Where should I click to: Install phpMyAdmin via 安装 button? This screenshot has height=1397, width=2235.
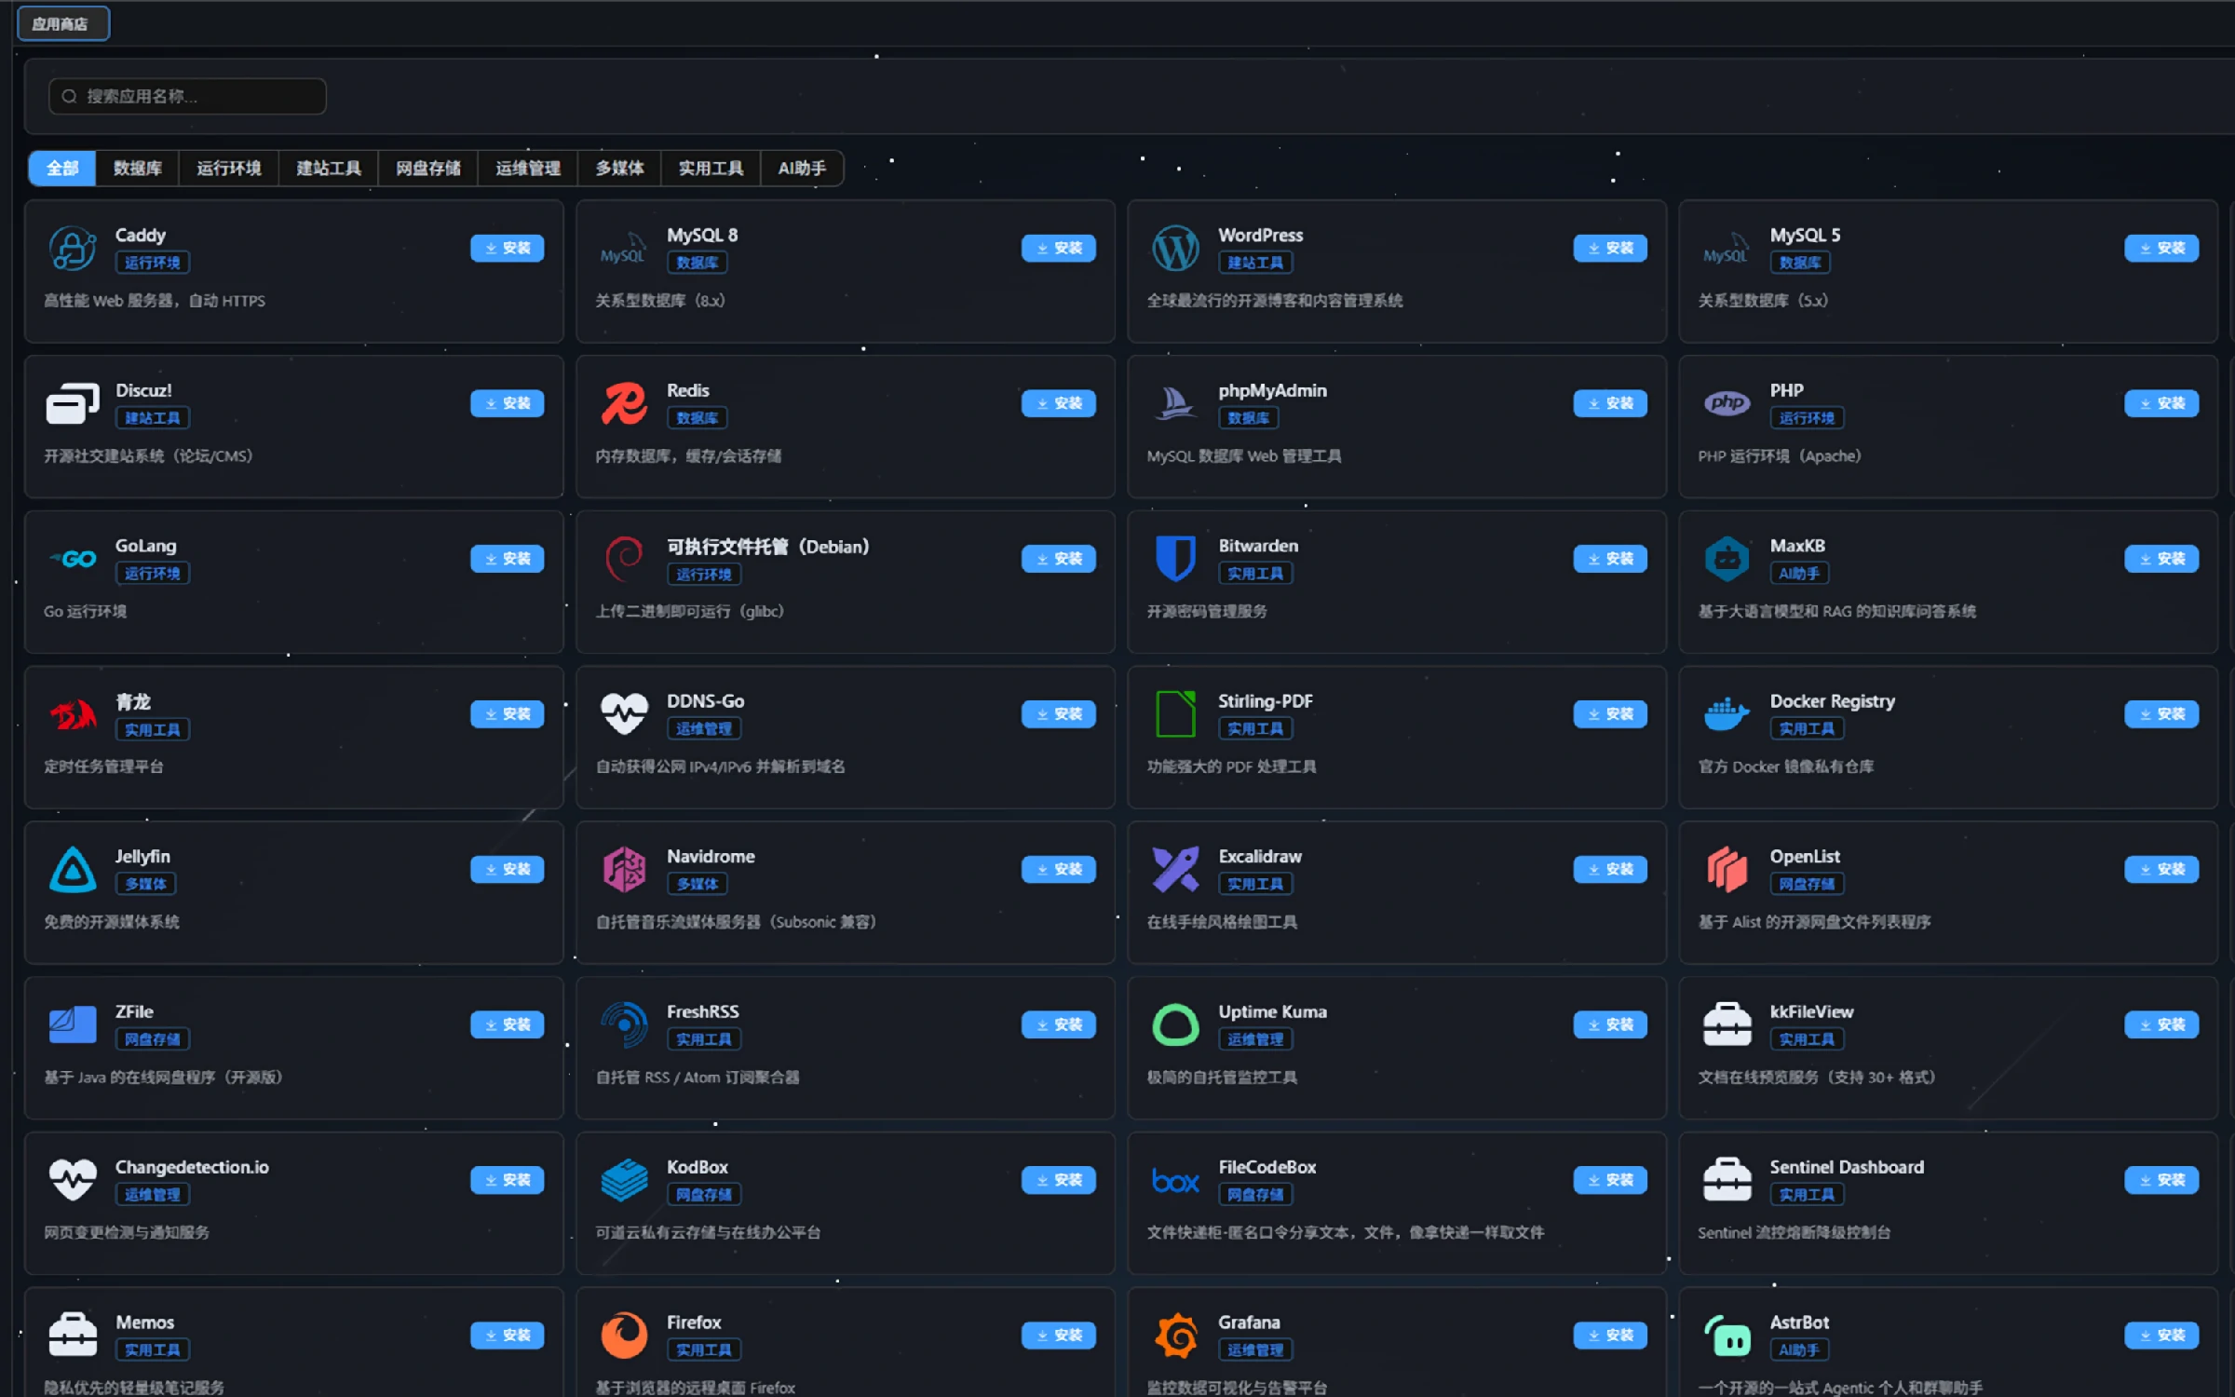point(1610,404)
